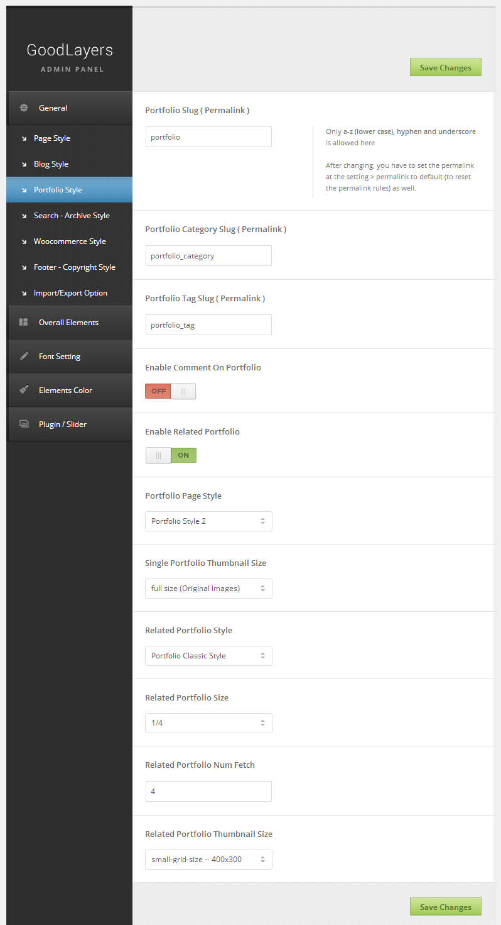Expand the Single Portfolio Thumbnail Size dropdown

[x=208, y=589]
